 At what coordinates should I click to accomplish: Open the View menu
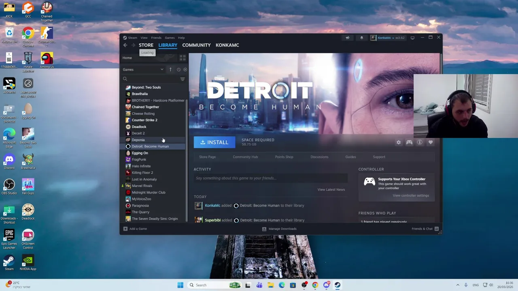pos(144,38)
